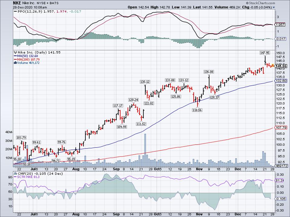
Task: Open the dropdown arrow beside the Chg value
Action: [x=274, y=8]
